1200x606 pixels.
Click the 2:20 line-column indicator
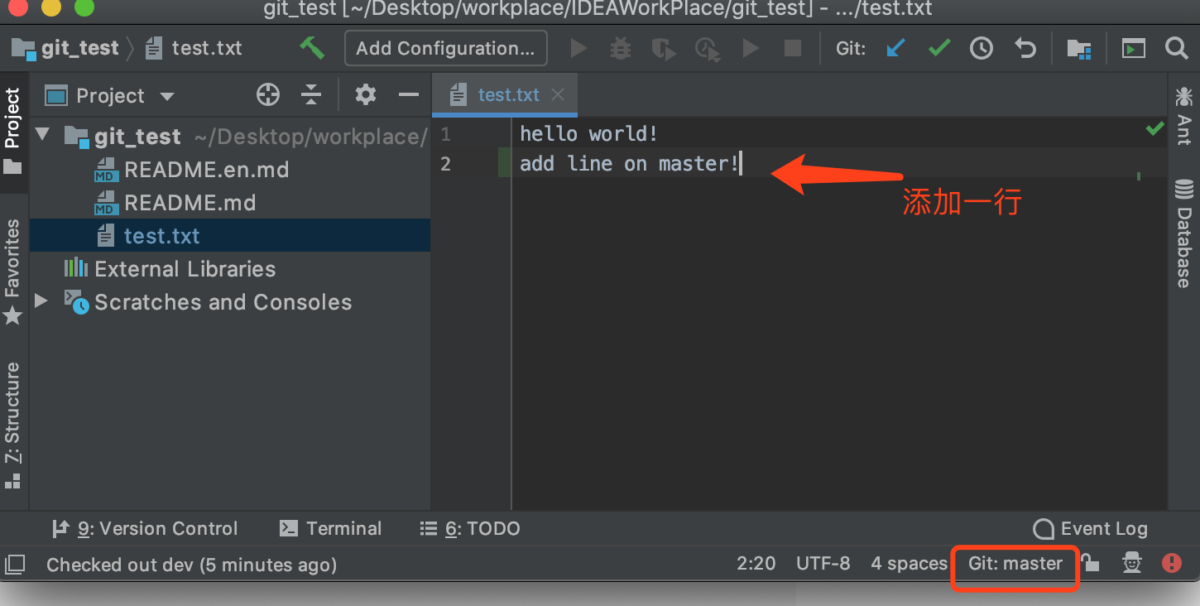(x=756, y=564)
